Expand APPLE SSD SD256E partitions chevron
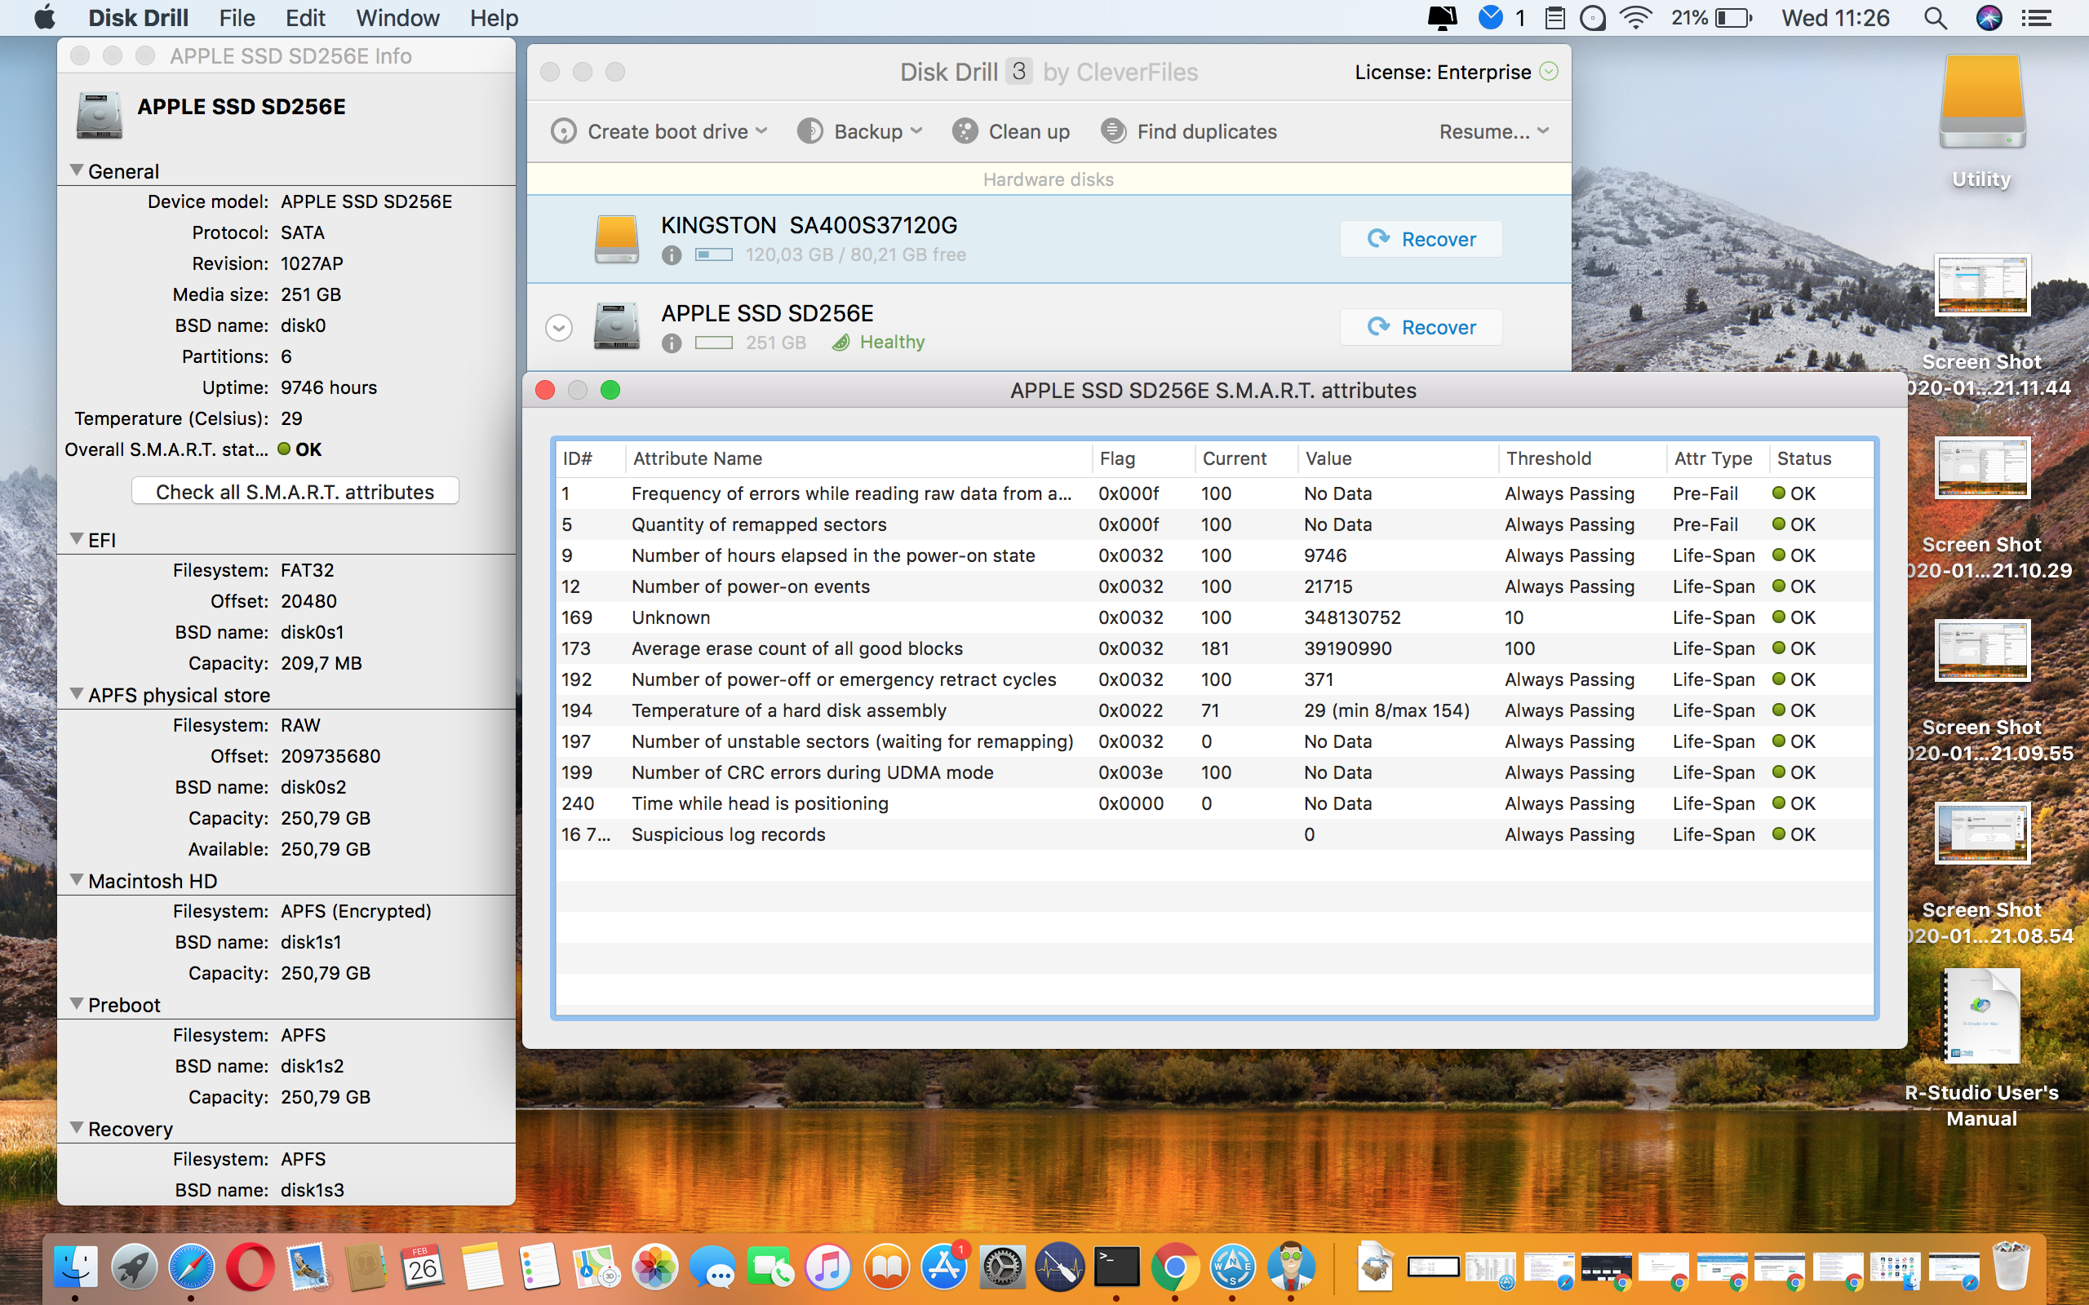Viewport: 2089px width, 1305px height. point(559,328)
